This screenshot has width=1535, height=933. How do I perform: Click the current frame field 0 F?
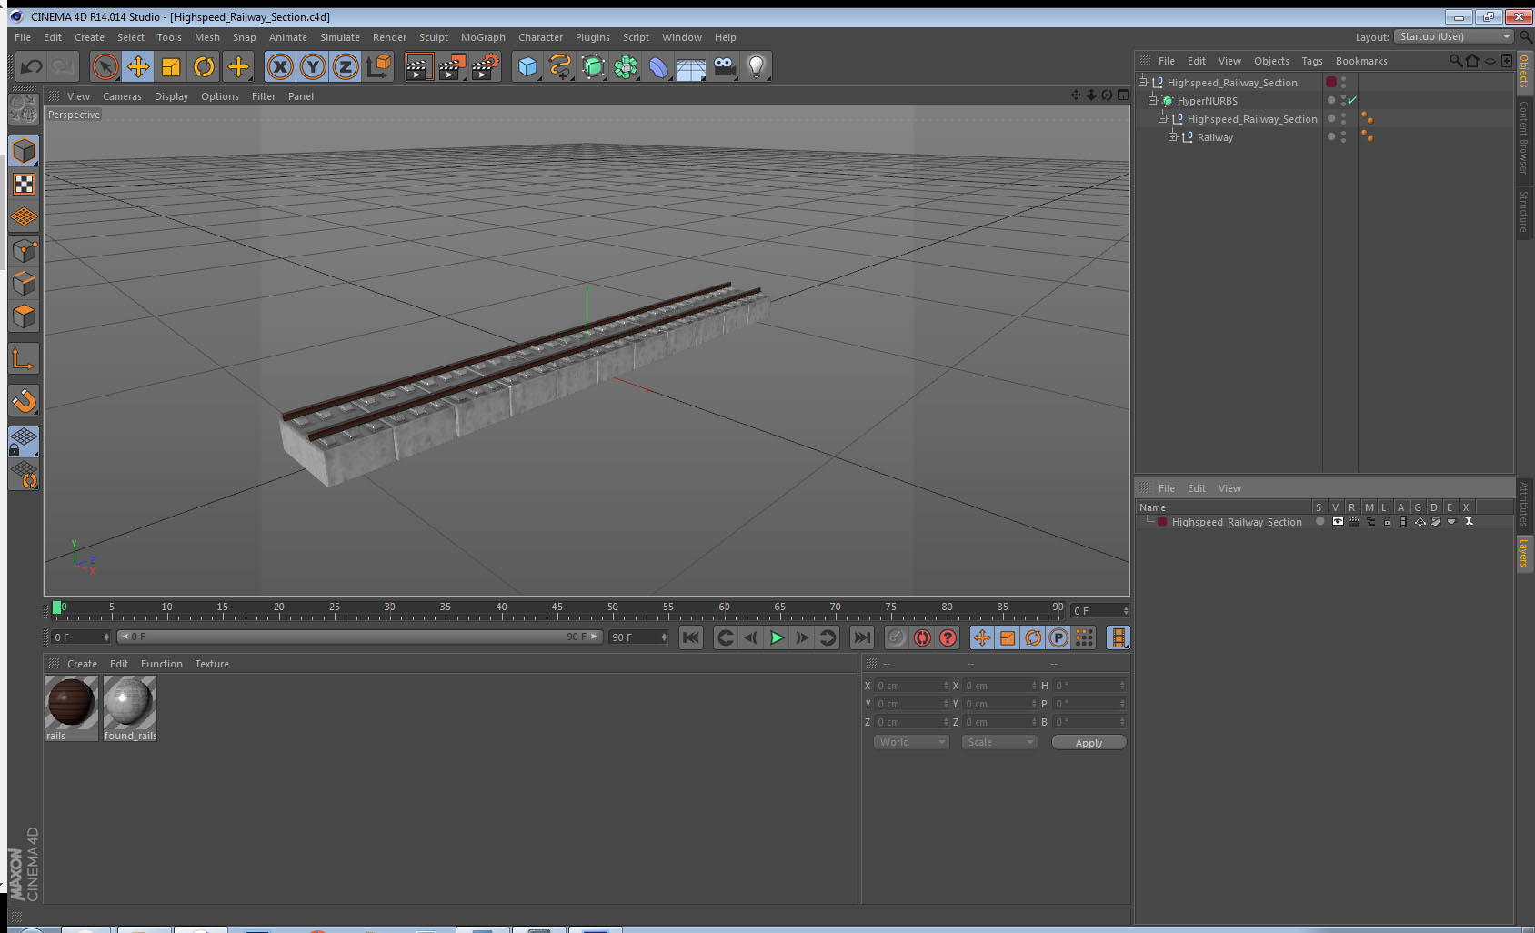80,637
